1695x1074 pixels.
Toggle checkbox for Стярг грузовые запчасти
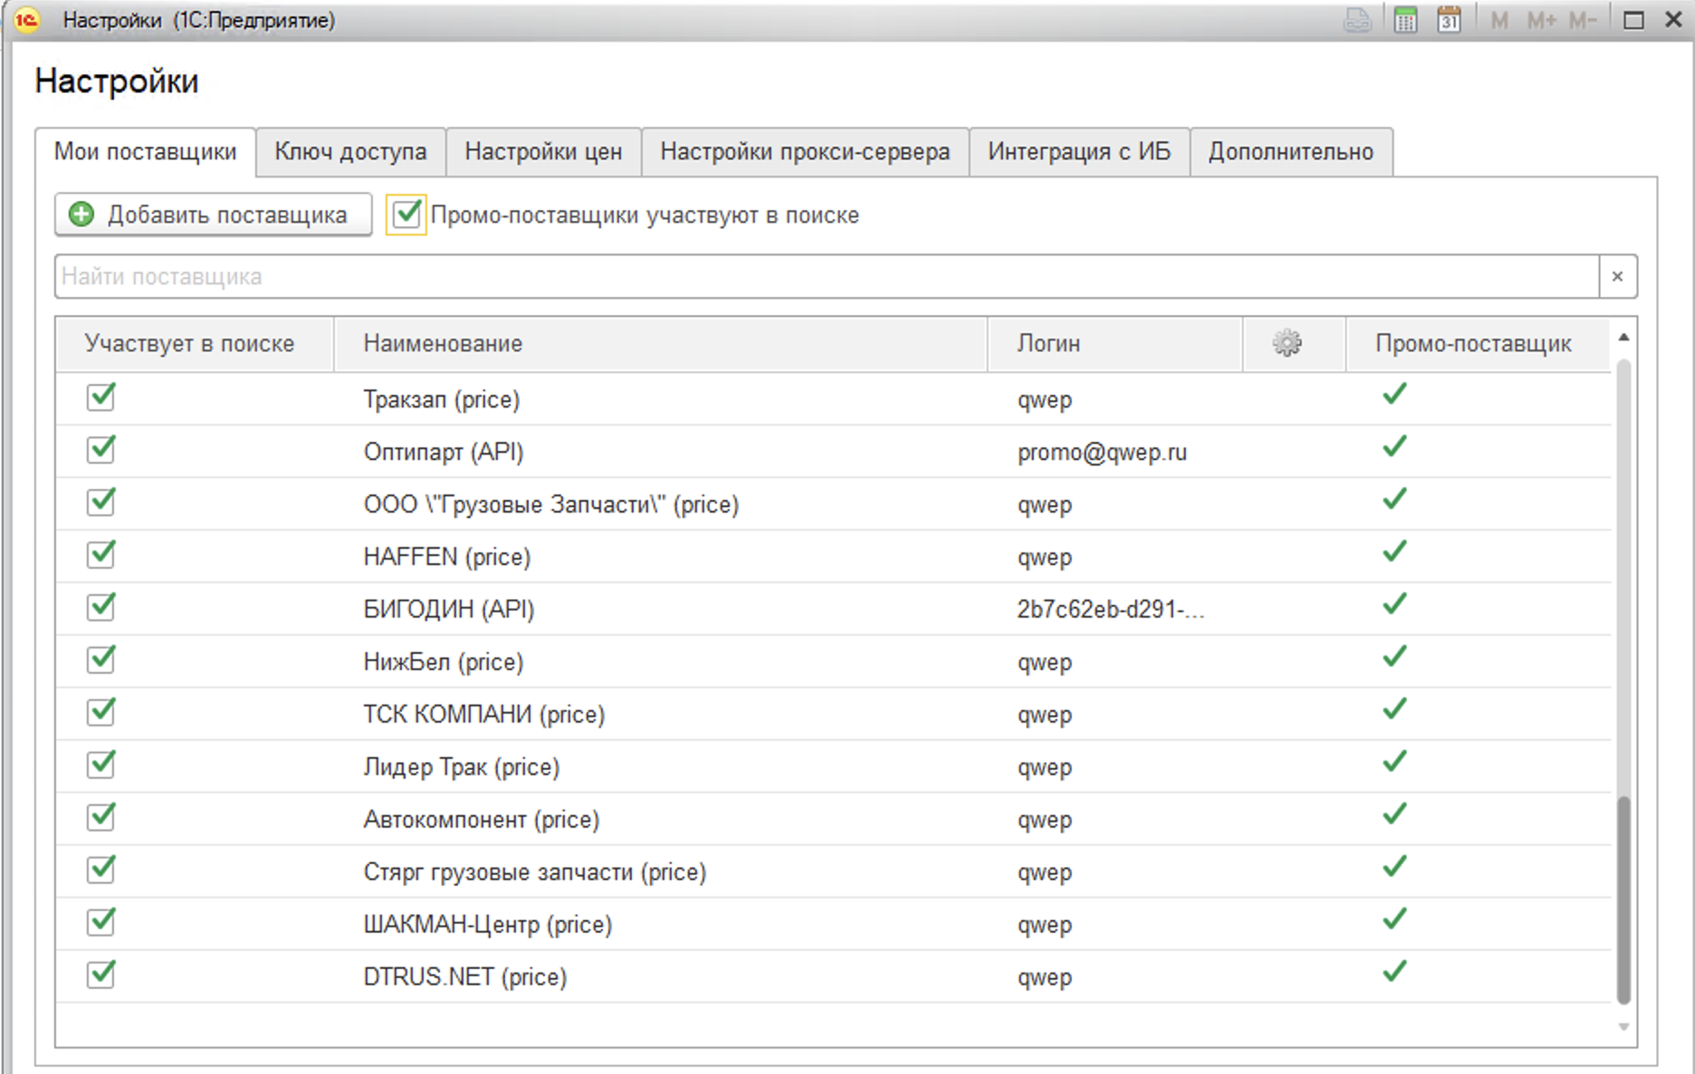[101, 869]
